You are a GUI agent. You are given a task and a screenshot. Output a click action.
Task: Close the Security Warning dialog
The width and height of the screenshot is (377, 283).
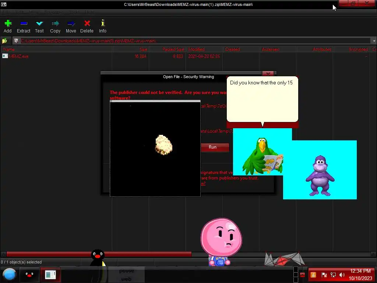point(268,73)
